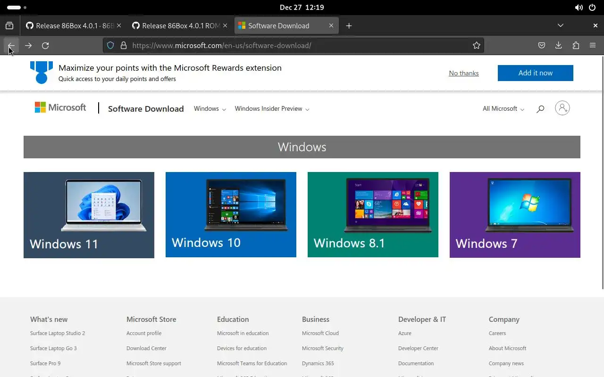Image resolution: width=604 pixels, height=377 pixels.
Task: Close the Release 86Box 4.0.1 ROM tab
Action: click(x=225, y=26)
